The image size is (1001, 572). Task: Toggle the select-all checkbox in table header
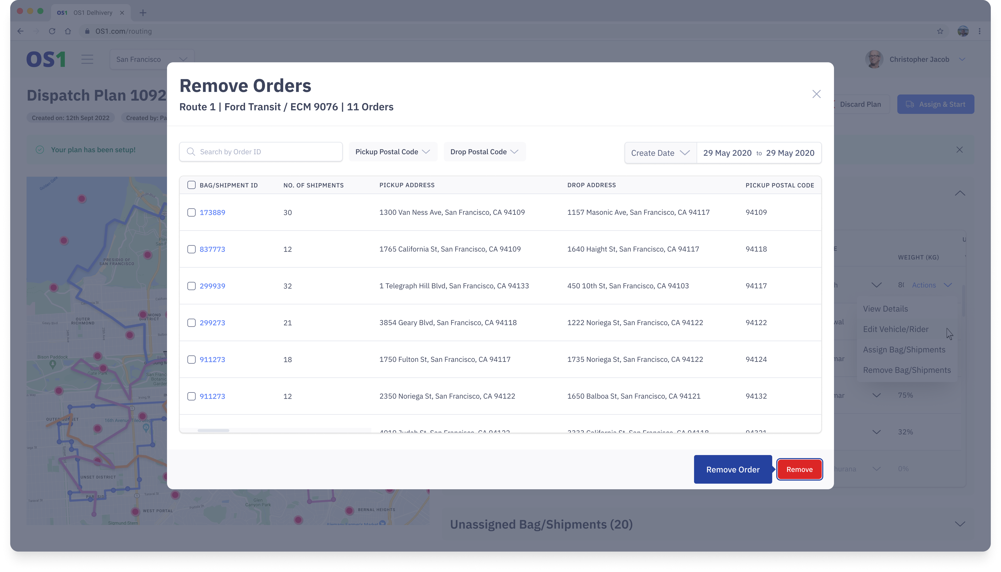191,185
